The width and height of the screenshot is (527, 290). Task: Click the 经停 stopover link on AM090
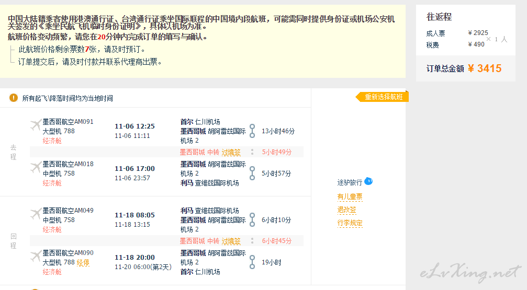click(83, 262)
